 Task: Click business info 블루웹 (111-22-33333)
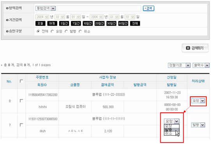pos(108,95)
